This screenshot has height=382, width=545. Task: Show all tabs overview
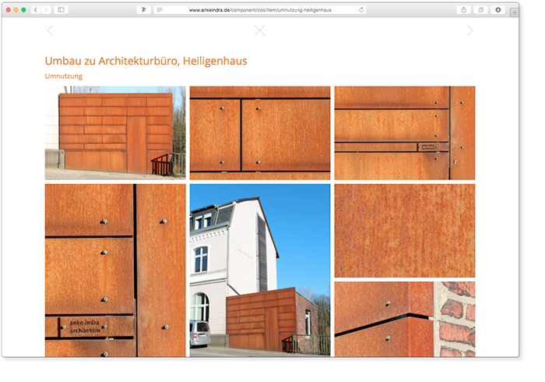coord(481,10)
